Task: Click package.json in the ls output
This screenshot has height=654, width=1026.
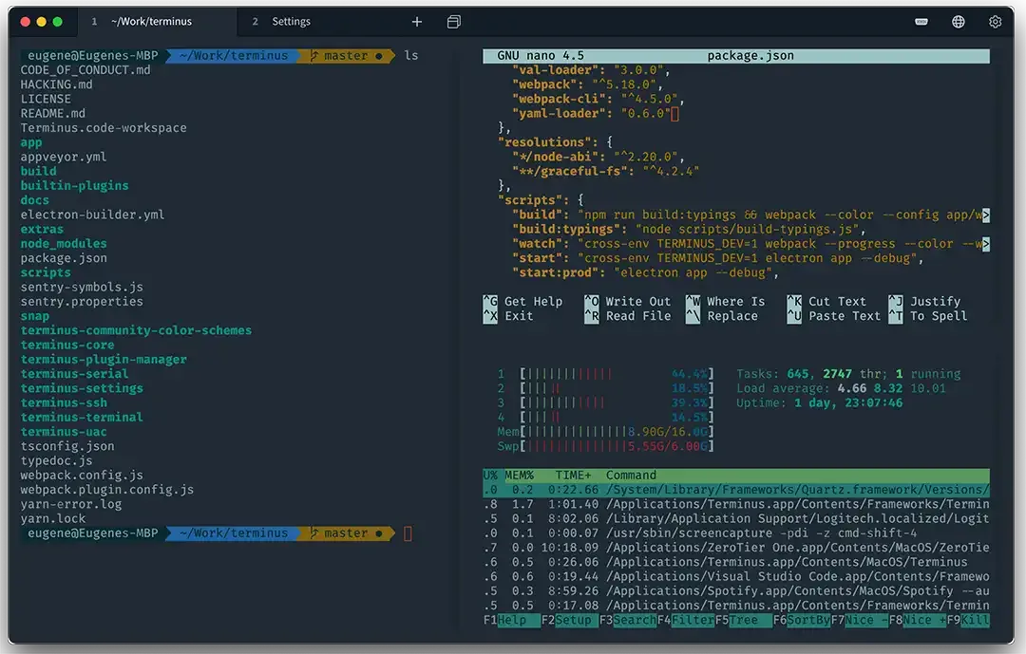Action: click(64, 258)
